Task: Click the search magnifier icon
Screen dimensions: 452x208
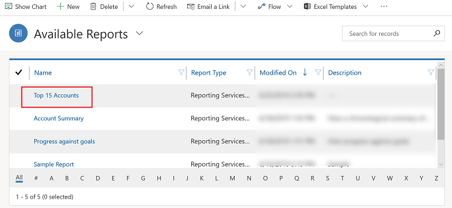Action: point(437,33)
